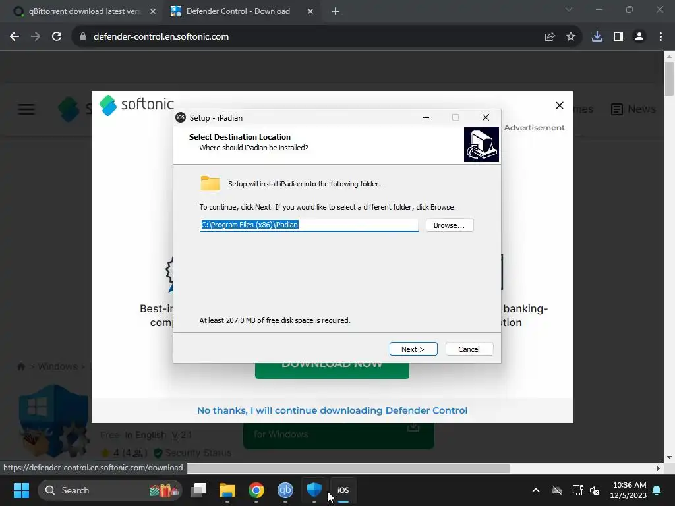Open Windows Start menu
This screenshot has height=506, width=675.
click(21, 490)
